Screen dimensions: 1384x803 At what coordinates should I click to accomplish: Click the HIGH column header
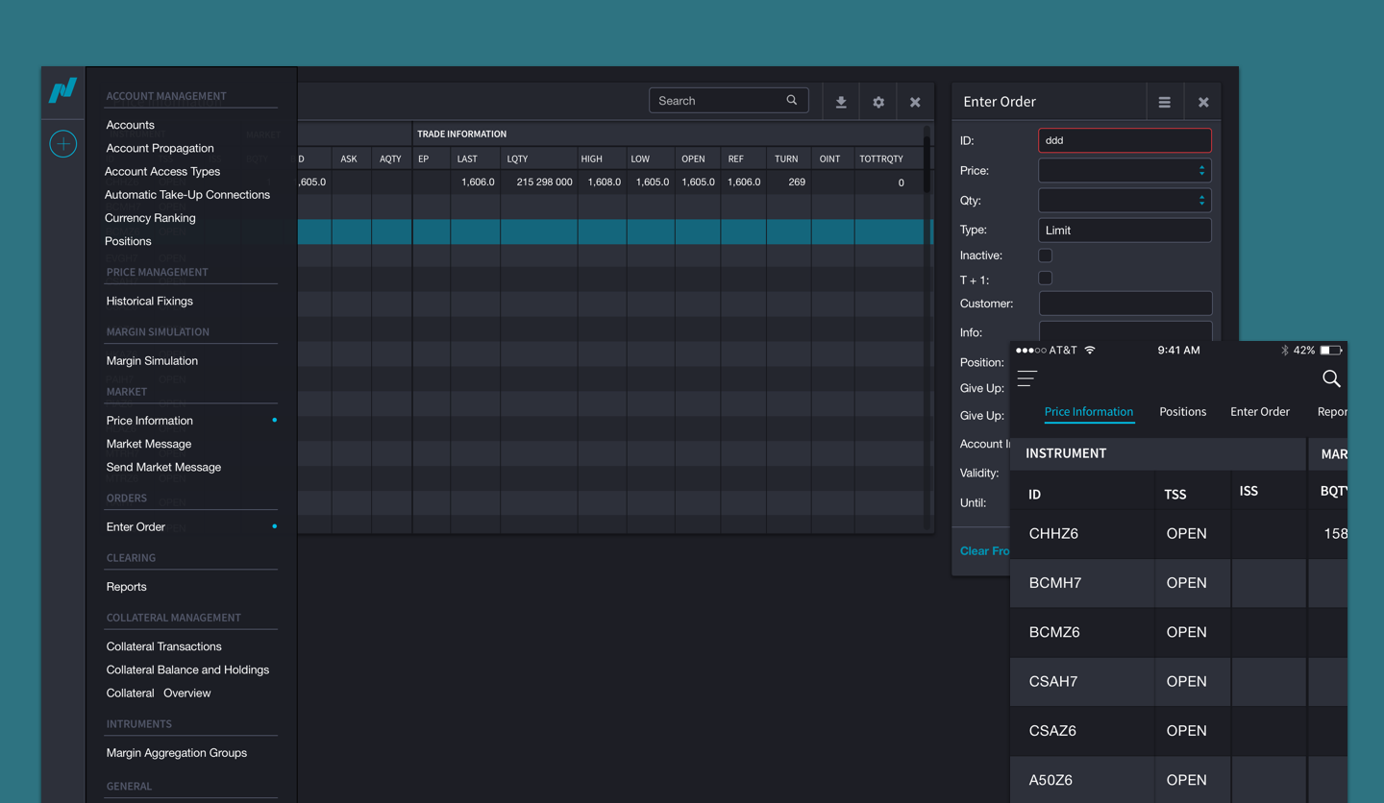click(x=591, y=158)
